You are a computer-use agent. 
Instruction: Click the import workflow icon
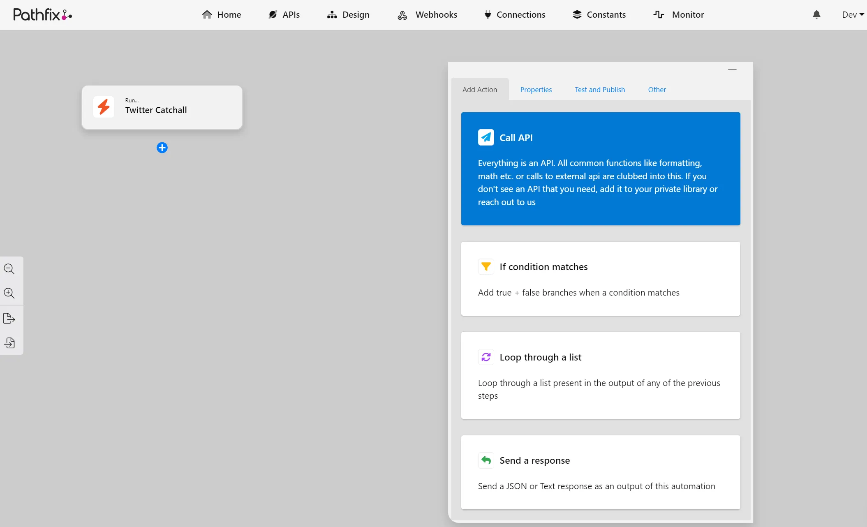coord(9,343)
